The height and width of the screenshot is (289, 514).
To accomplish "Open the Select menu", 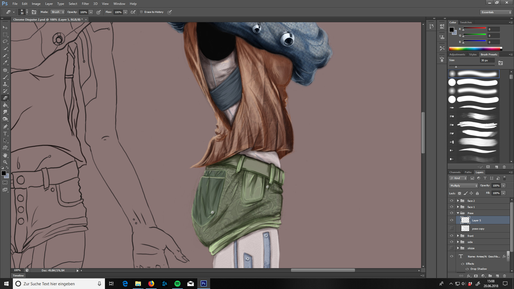I will coord(73,4).
